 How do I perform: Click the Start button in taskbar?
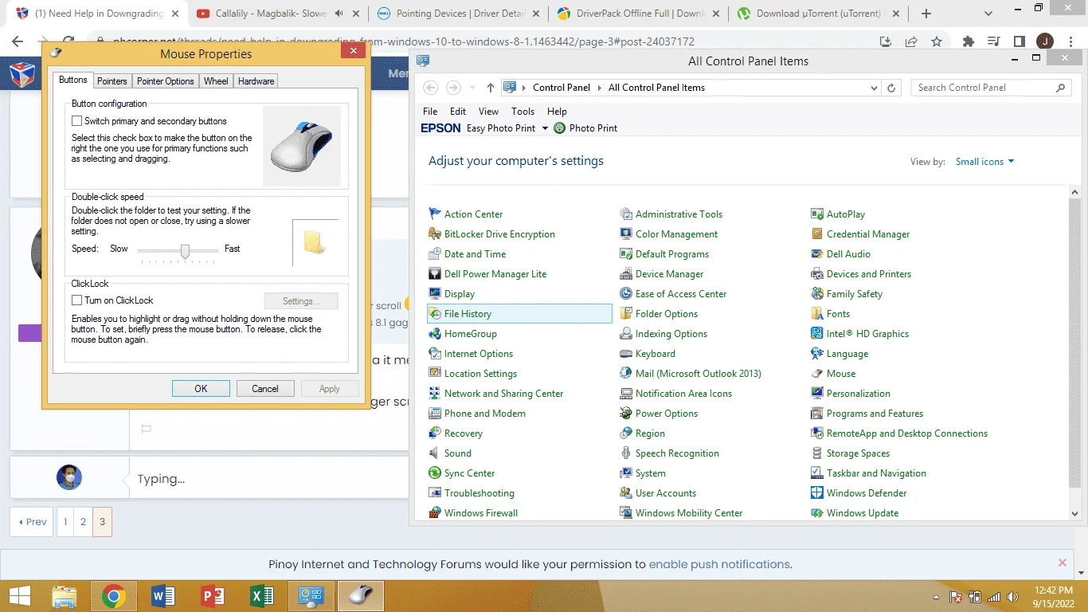(x=20, y=596)
